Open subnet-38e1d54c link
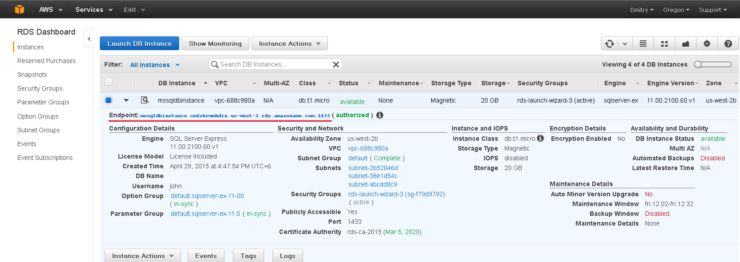 click(373, 176)
